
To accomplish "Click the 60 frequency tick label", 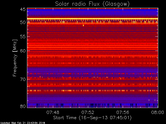I will [23, 51].
